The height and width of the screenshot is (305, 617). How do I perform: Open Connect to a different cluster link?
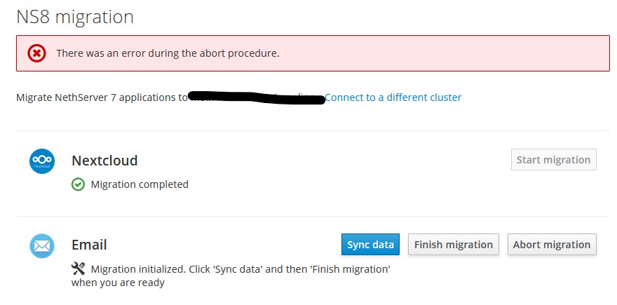pos(393,97)
